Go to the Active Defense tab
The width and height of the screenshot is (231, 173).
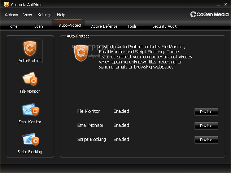tap(104, 26)
